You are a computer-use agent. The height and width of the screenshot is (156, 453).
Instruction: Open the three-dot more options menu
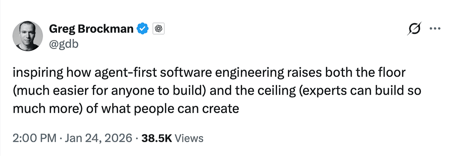click(x=435, y=29)
